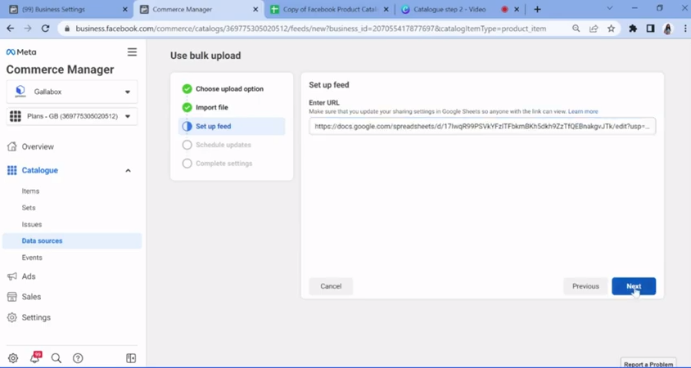Screen dimensions: 691x368
Task: Click the tab search chevron
Action: [610, 8]
